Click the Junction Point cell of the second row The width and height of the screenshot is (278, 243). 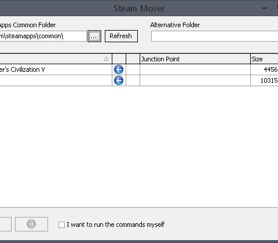tap(195, 80)
